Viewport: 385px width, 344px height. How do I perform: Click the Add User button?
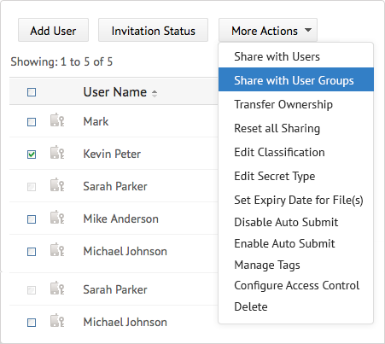pyautogui.click(x=53, y=30)
